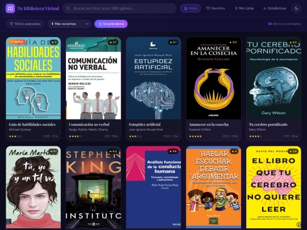Click the 2.7 rating badge on Estupidez Artificial
This screenshot has height=230, width=307.
(x=173, y=42)
